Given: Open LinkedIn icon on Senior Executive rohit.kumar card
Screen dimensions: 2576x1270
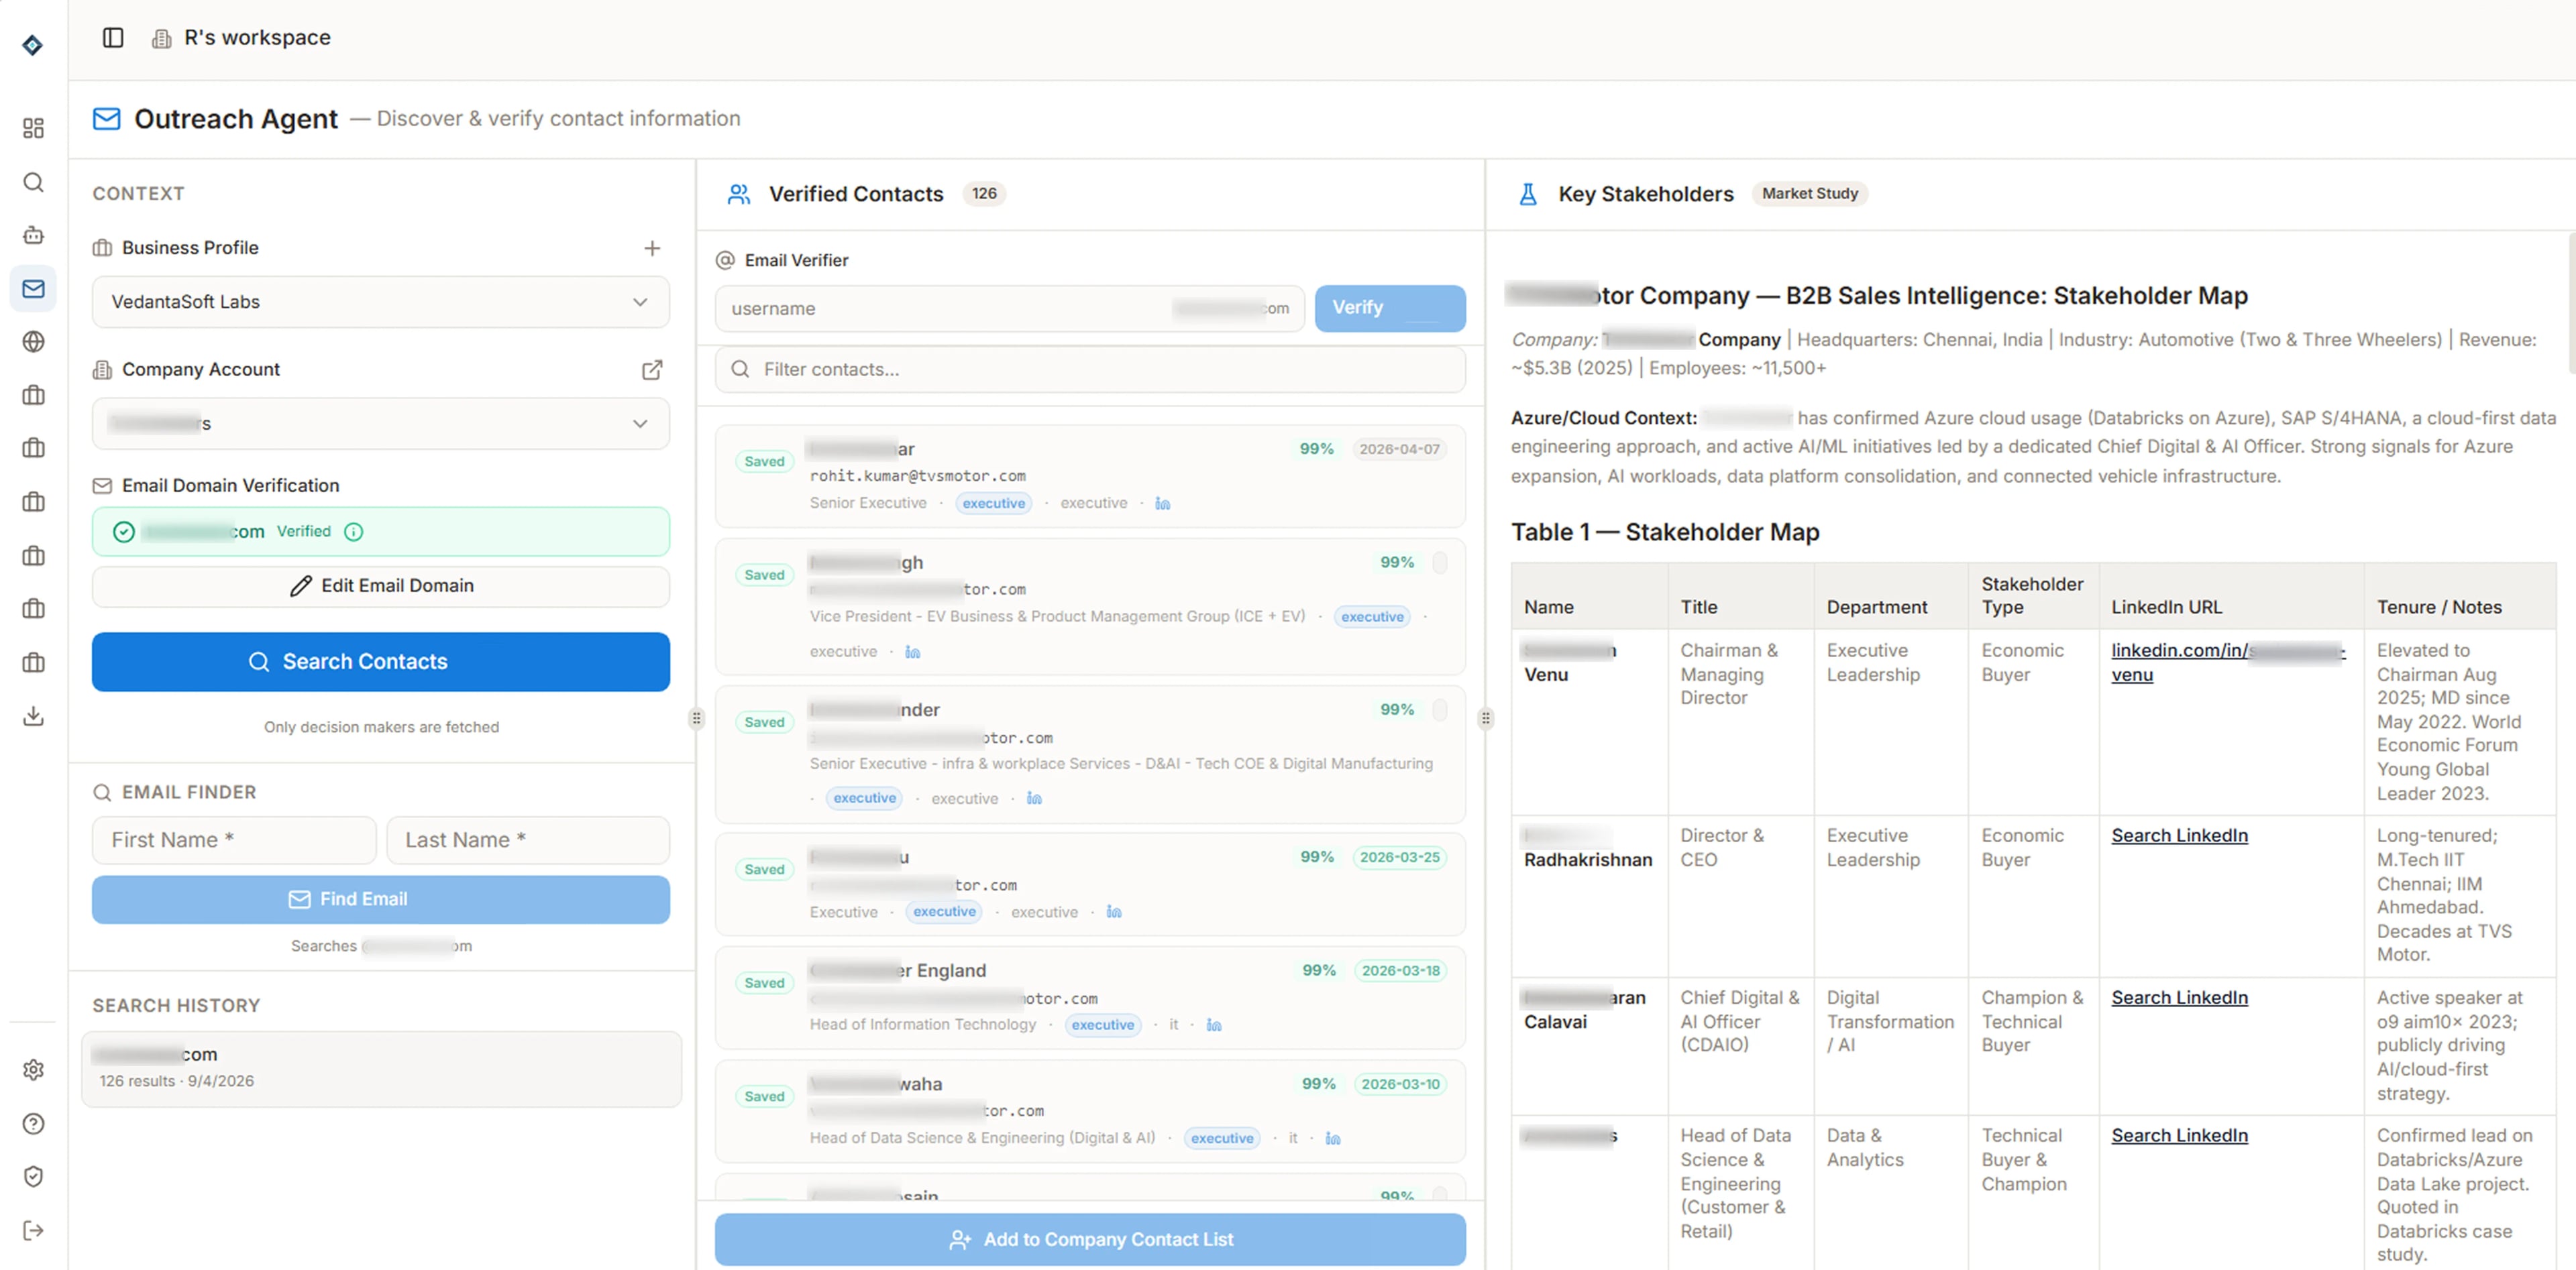Looking at the screenshot, I should point(1162,504).
